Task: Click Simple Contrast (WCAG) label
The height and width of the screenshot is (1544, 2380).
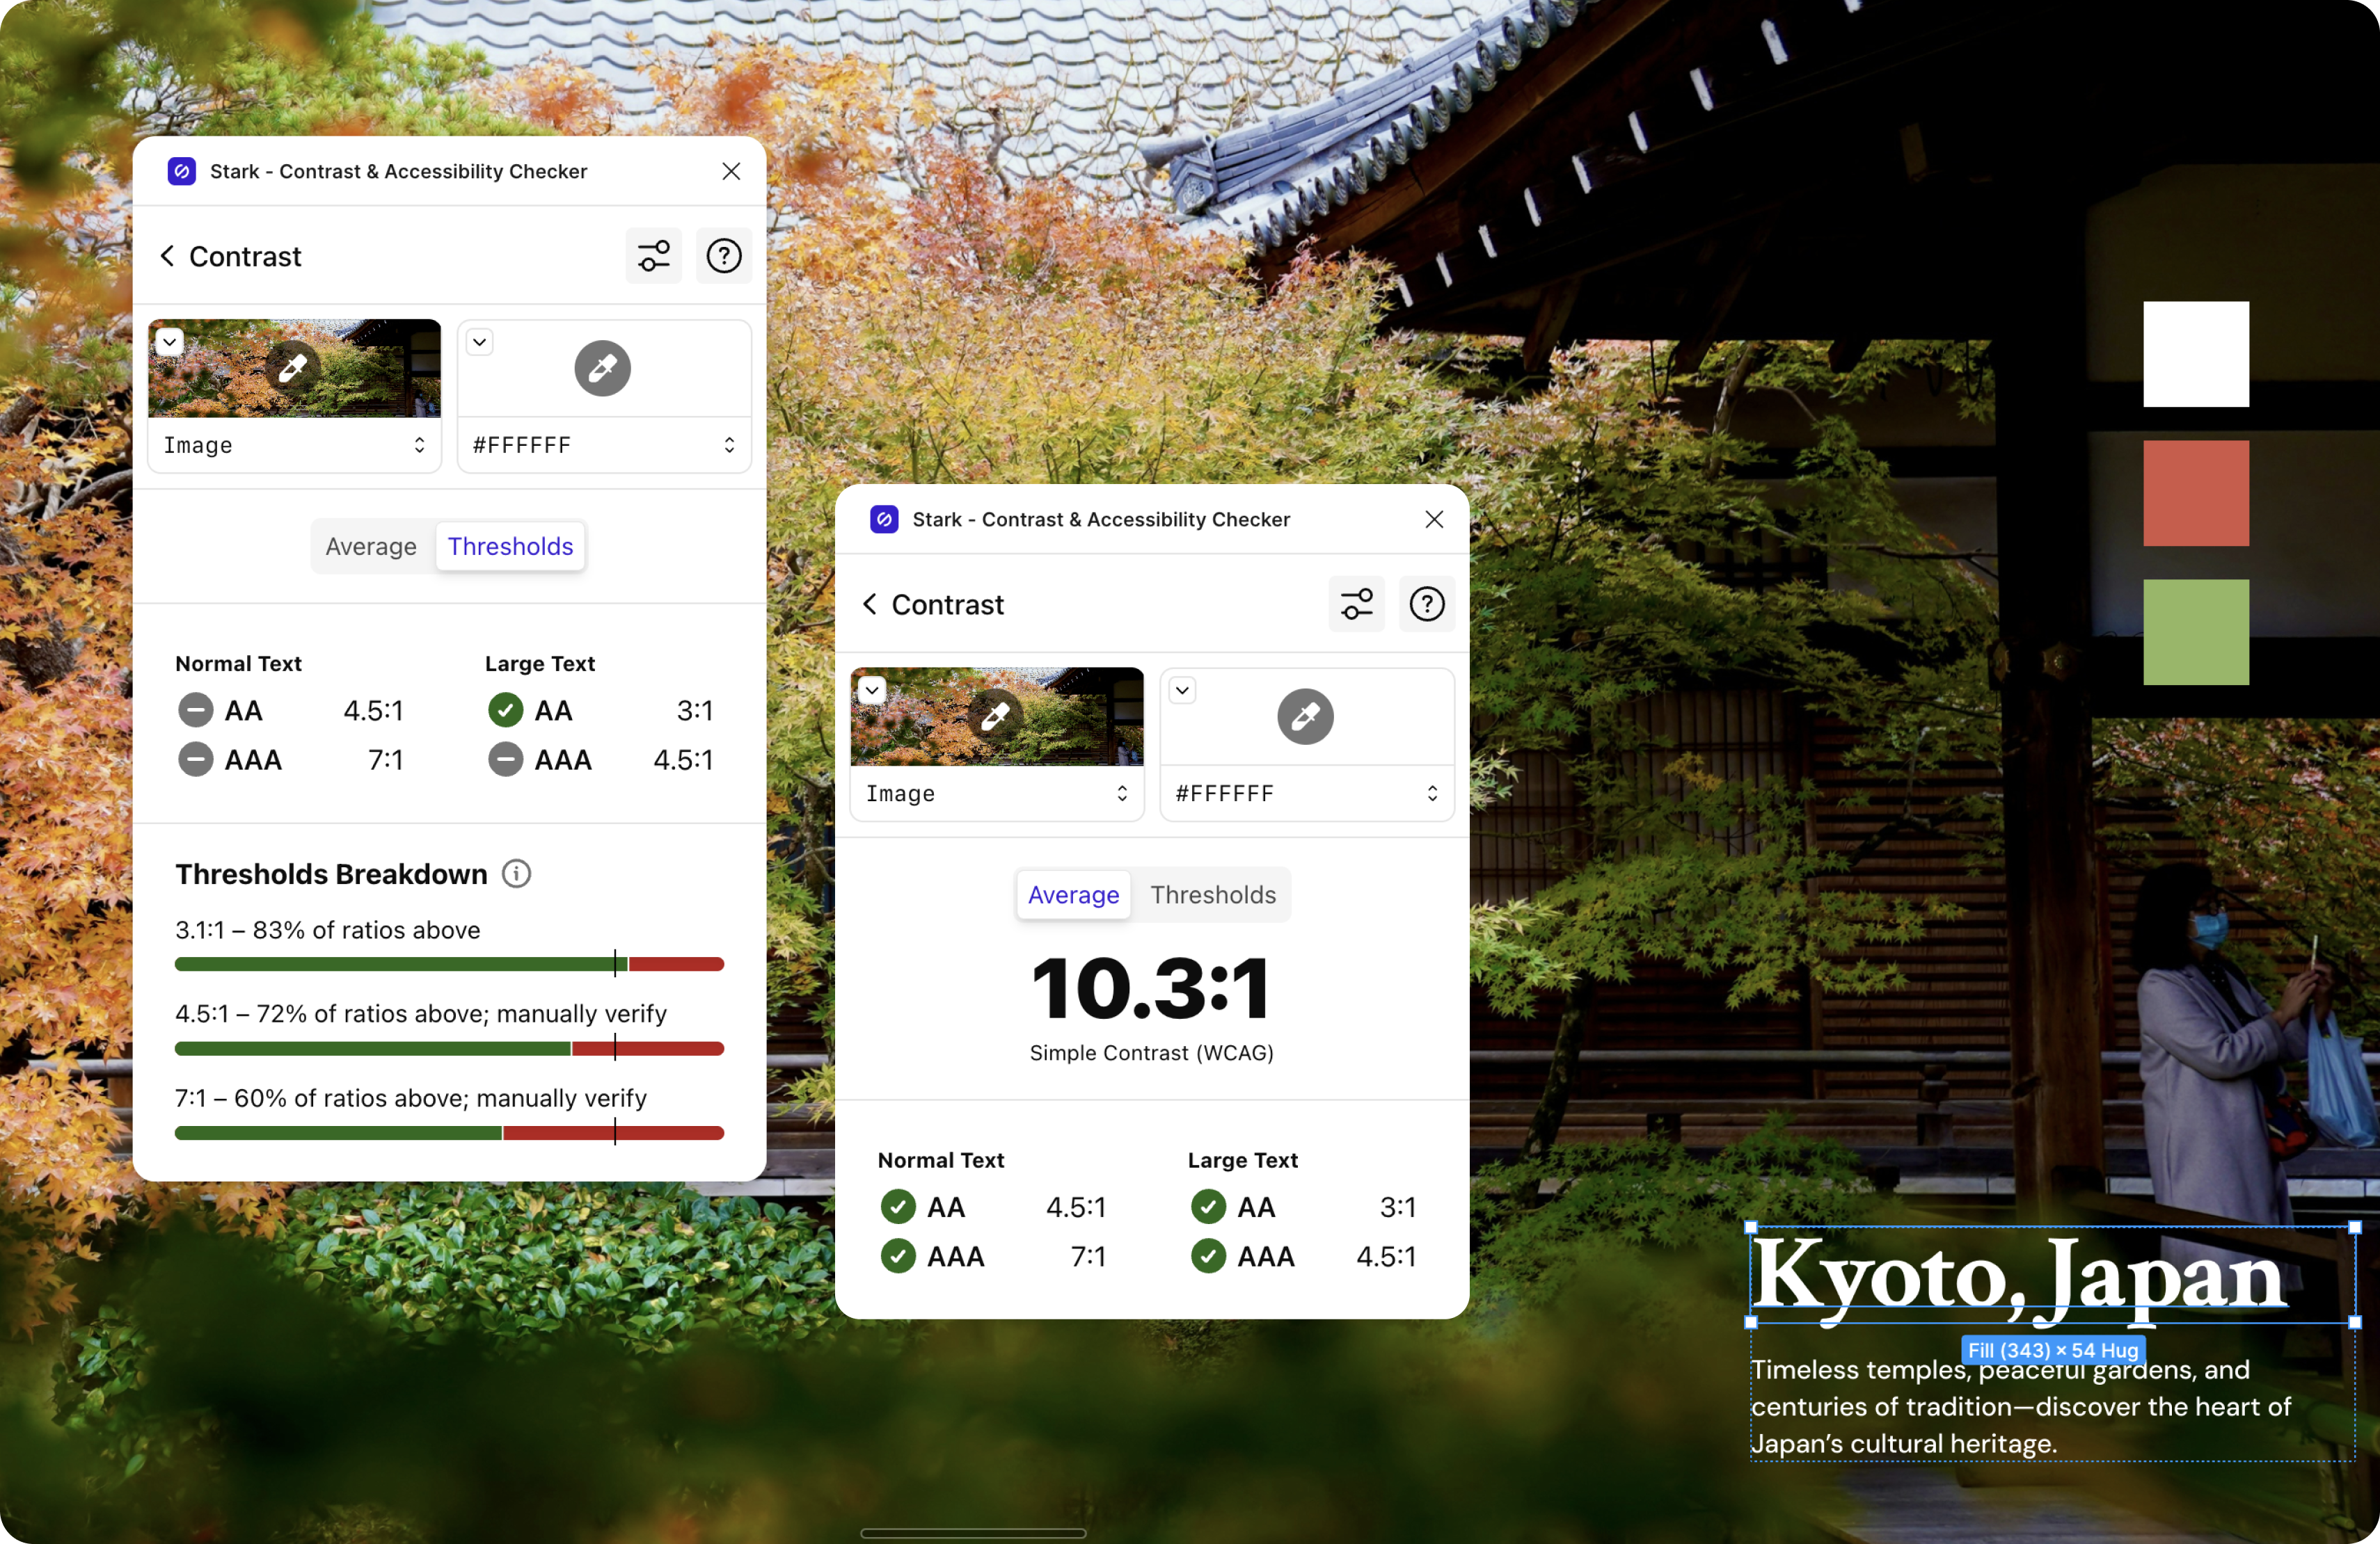Action: tap(1152, 1053)
